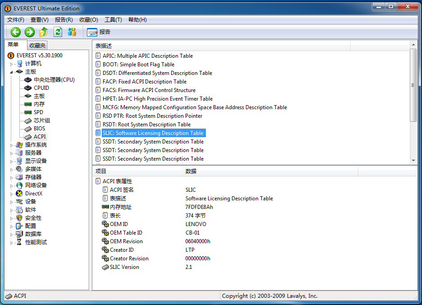The image size is (422, 305).
Task: Open the 收藏(O) menu
Action: [89, 20]
